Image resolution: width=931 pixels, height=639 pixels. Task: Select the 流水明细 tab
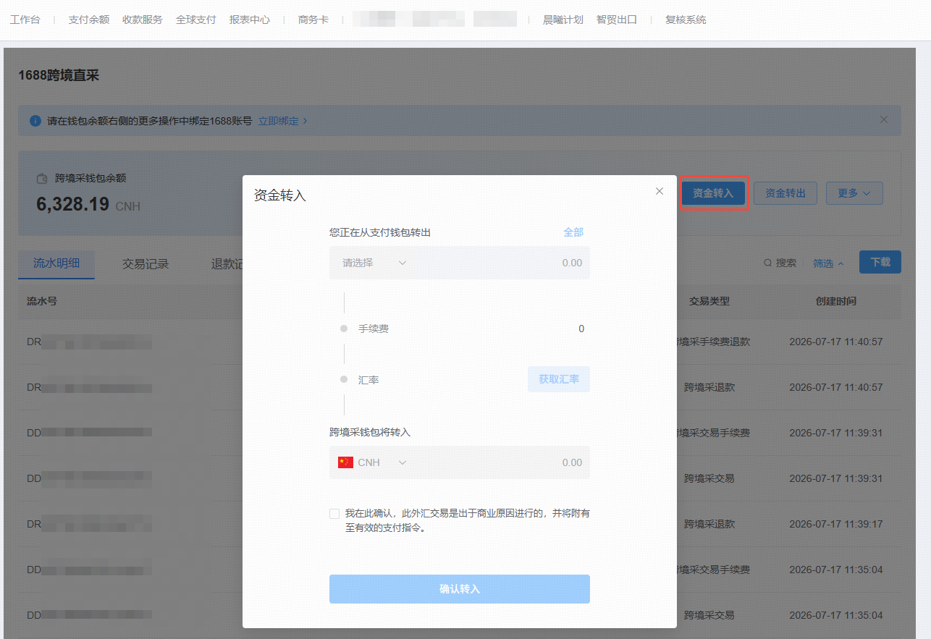click(56, 263)
